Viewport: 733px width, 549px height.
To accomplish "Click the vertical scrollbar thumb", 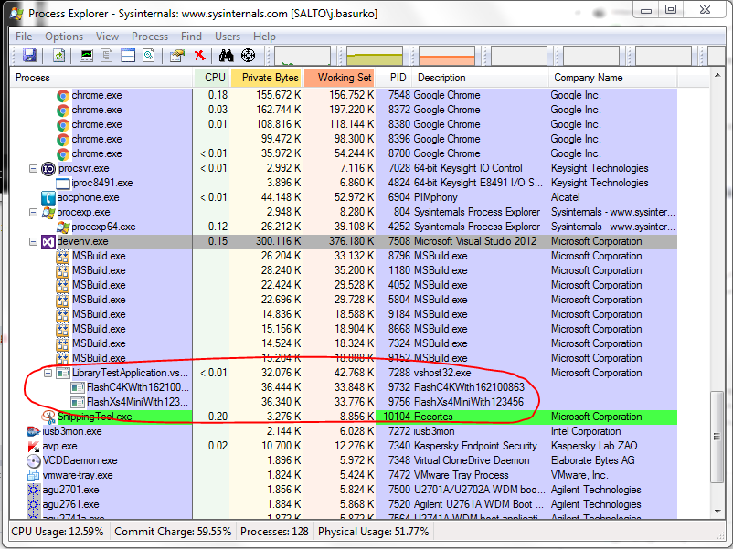I will click(717, 437).
